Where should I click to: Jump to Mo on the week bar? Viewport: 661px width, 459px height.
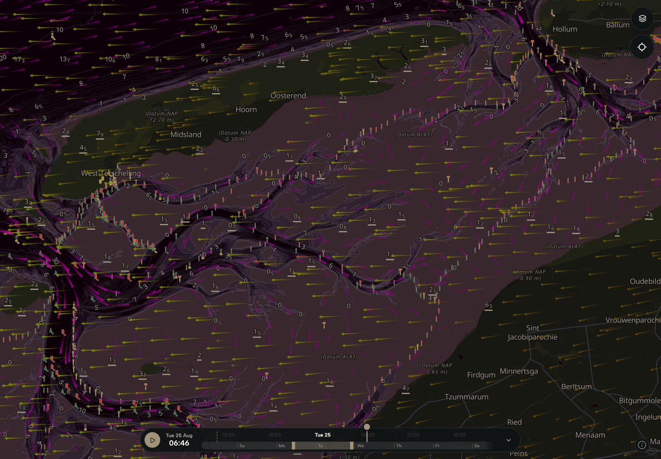pos(282,446)
